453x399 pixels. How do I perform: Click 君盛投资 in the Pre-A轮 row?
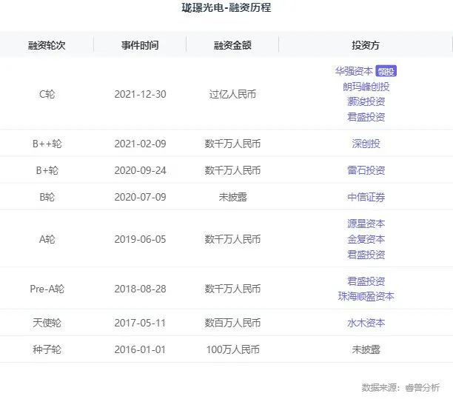pyautogui.click(x=366, y=281)
